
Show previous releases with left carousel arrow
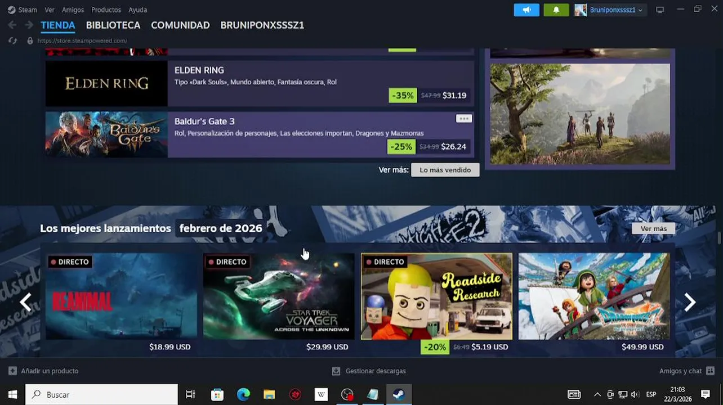tap(25, 302)
